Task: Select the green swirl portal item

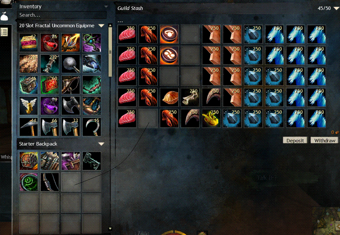Action: [x=28, y=182]
